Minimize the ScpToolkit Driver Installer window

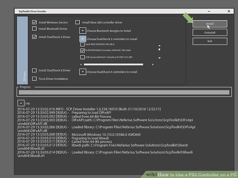pos(209,11)
